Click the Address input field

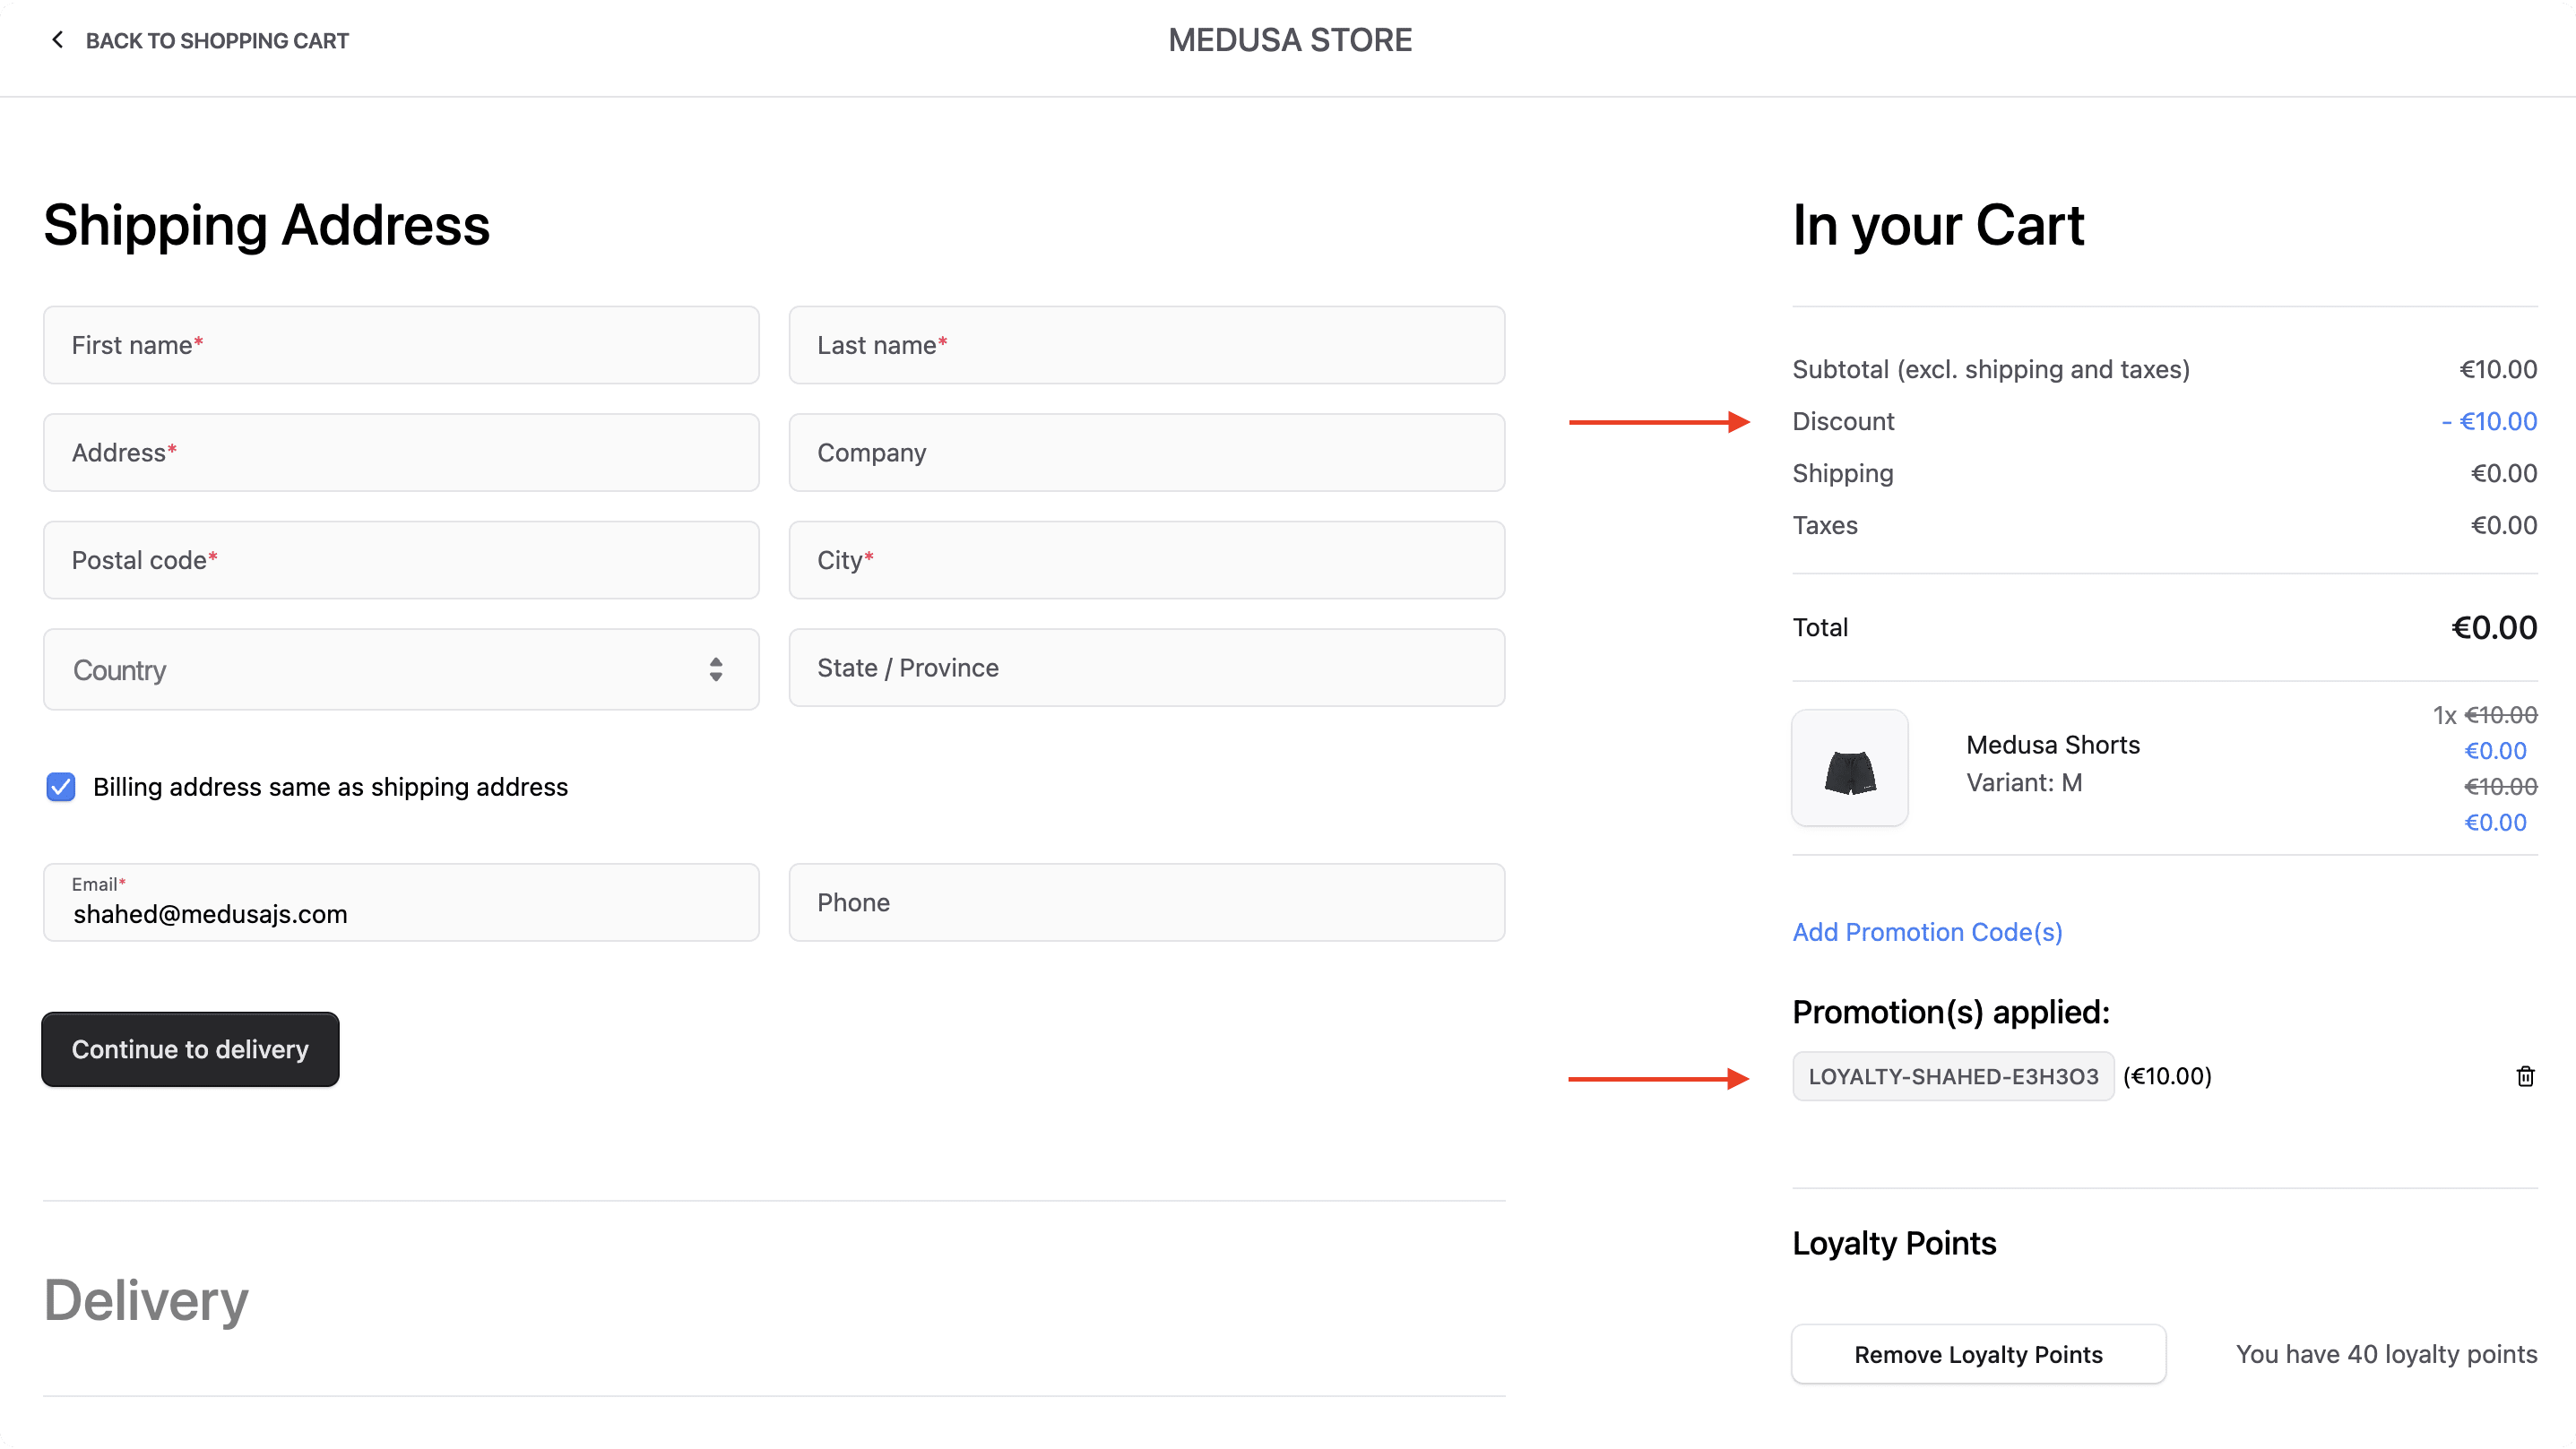click(x=401, y=452)
